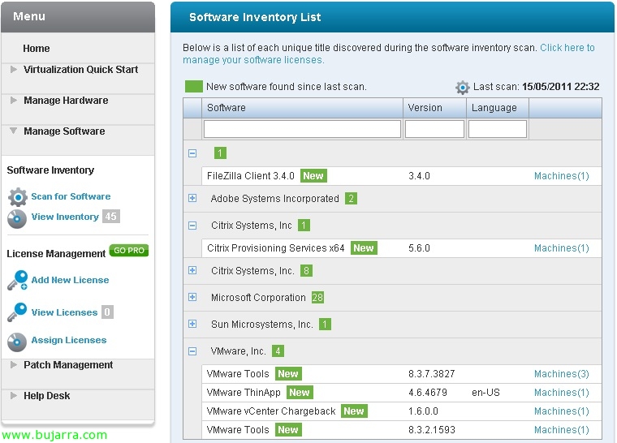This screenshot has width=617, height=443.
Task: Open the Home menu item
Action: point(37,49)
